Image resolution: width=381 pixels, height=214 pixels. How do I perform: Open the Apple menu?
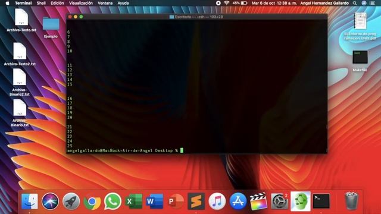(8, 3)
